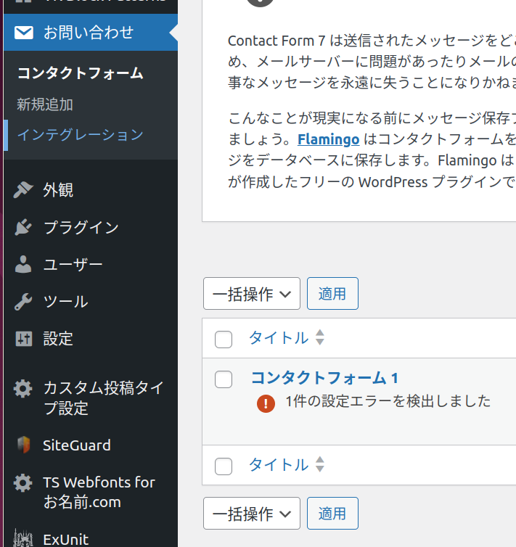The image size is (516, 547).
Task: Click the bottom タイトル column header
Action: click(x=279, y=465)
